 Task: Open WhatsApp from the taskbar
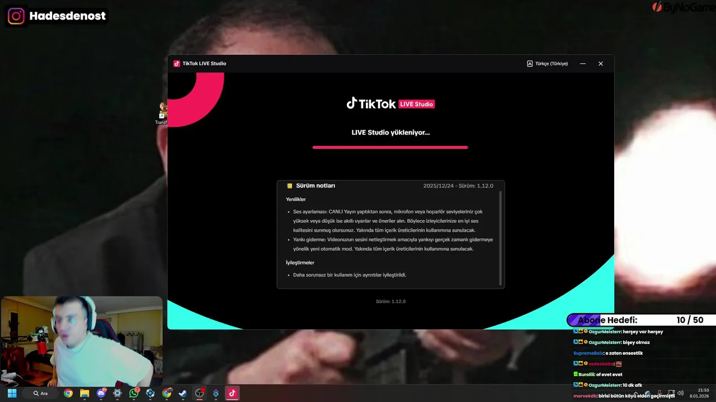pyautogui.click(x=134, y=393)
